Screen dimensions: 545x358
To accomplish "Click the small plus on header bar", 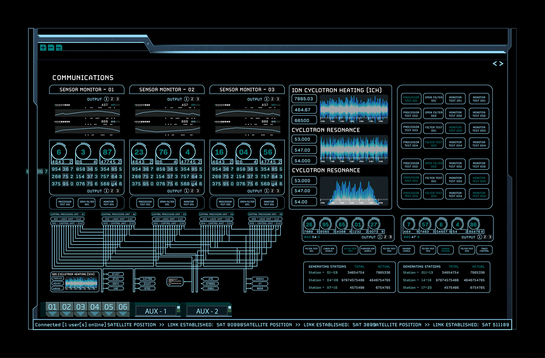I will click(148, 44).
